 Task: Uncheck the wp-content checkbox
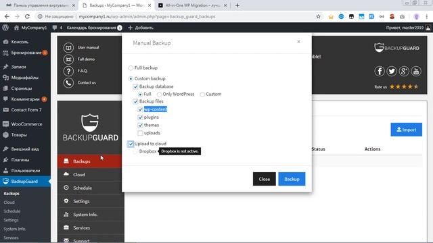coord(140,109)
